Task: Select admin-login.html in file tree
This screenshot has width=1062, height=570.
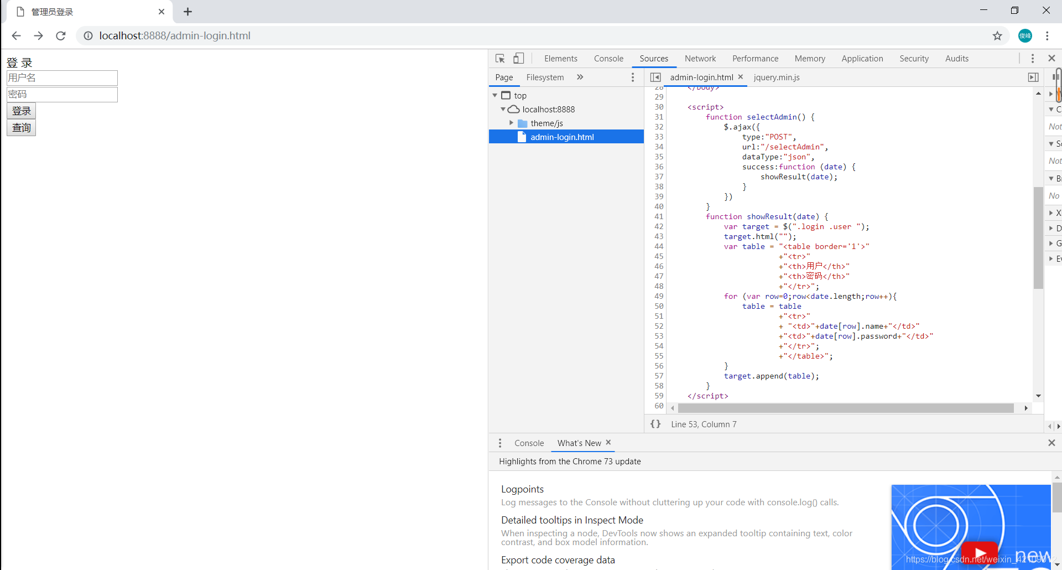Action: click(566, 137)
